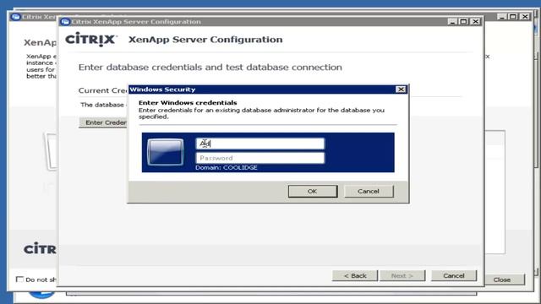Click the XenApp Server Configuration title bar icon
The width and height of the screenshot is (541, 304).
65,22
